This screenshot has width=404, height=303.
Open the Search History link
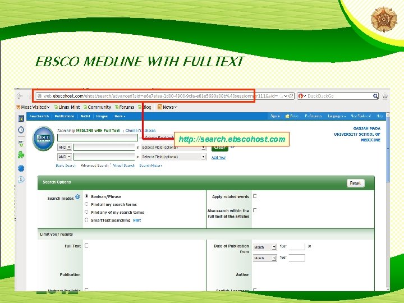(x=151, y=165)
